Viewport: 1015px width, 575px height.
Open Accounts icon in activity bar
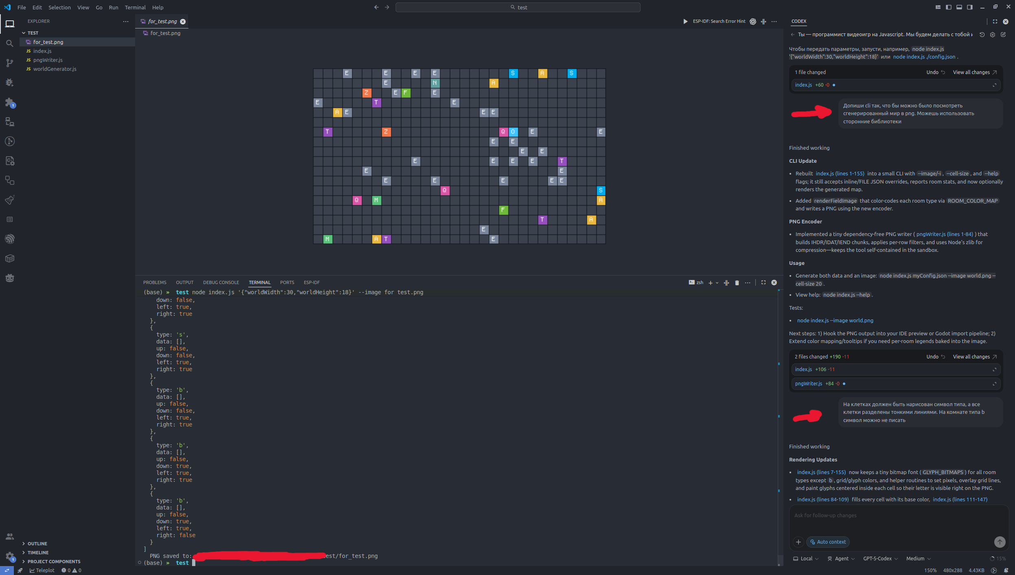coord(10,537)
